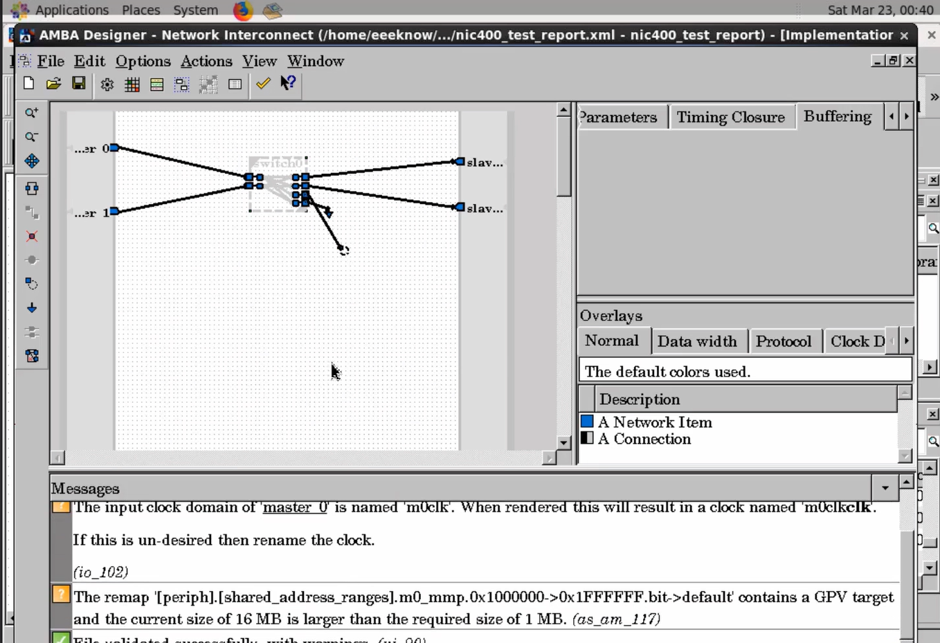The width and height of the screenshot is (940, 643).
Task: Click the Zoom Out magnifier tool
Action: coord(32,137)
